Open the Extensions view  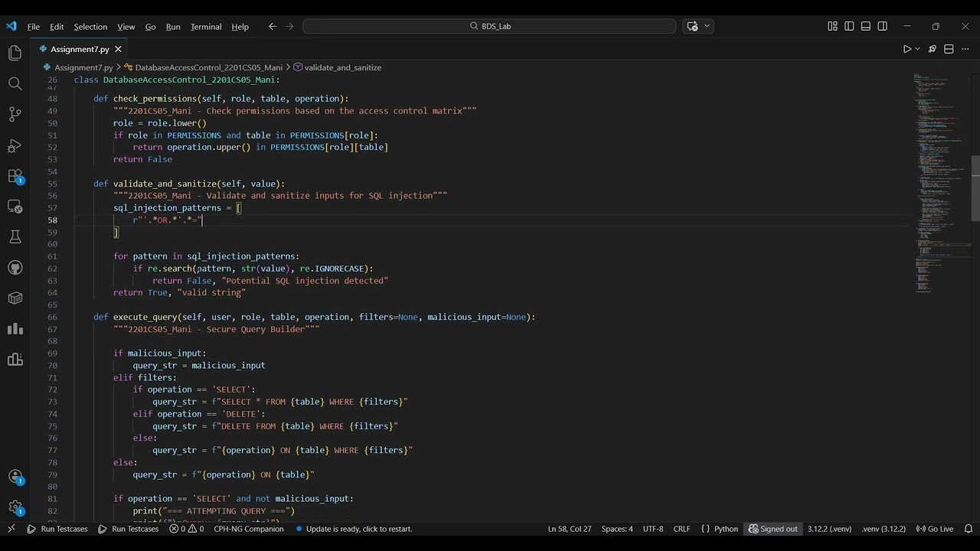tap(15, 176)
